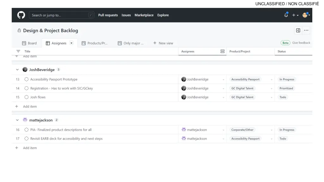Switch to the Only major ... view tab

(131, 43)
